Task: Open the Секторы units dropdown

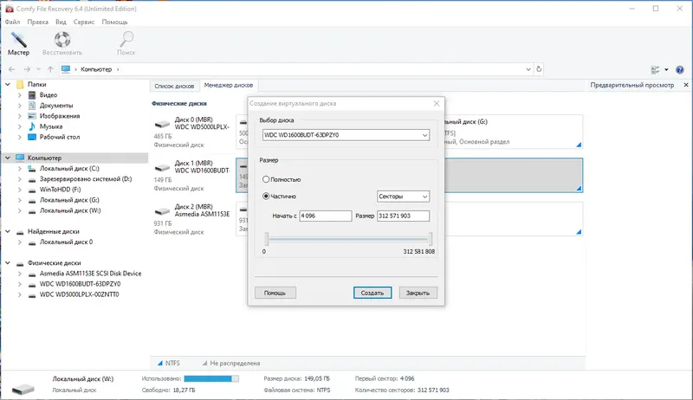Action: pyautogui.click(x=403, y=197)
